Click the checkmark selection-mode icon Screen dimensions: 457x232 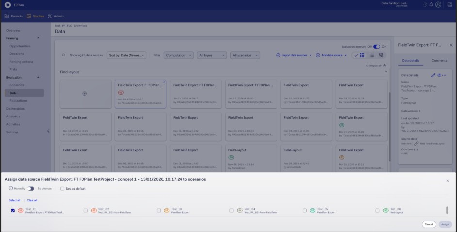[x=356, y=55]
